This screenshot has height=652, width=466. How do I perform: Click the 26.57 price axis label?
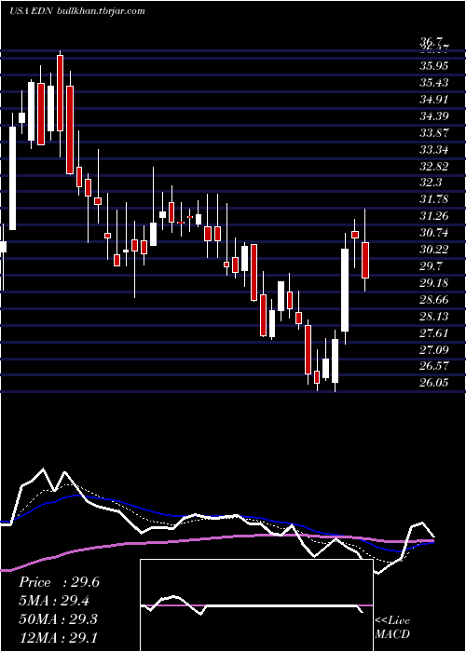click(x=434, y=366)
